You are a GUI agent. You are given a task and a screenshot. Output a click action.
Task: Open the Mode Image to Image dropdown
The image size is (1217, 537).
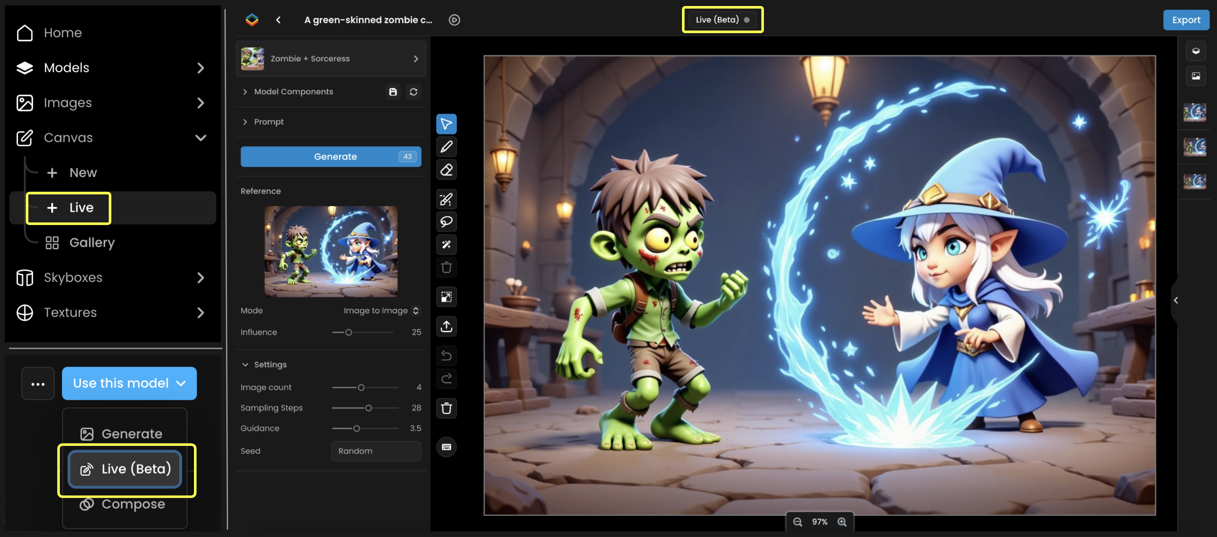point(381,311)
